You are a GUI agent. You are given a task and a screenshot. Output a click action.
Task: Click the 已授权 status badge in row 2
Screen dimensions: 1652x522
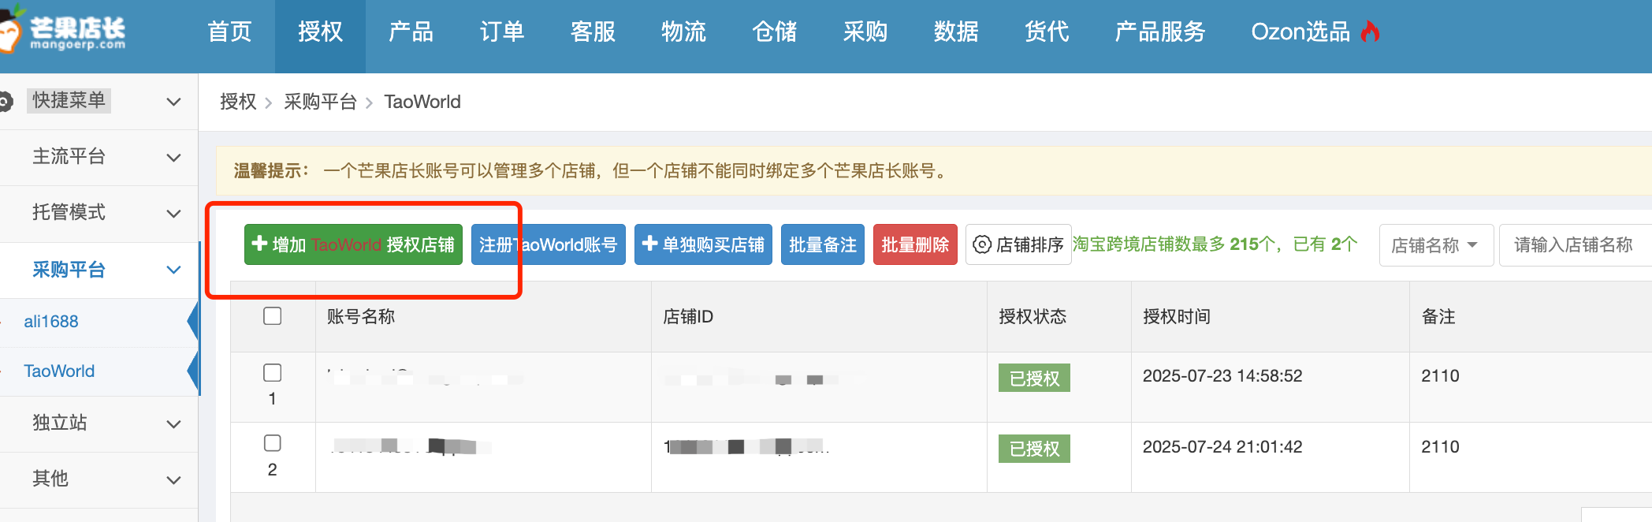[x=1034, y=449]
